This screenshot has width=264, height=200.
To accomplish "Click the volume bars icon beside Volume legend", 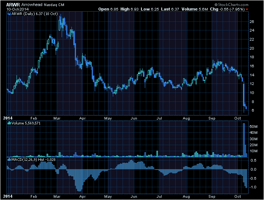I will point(9,123).
